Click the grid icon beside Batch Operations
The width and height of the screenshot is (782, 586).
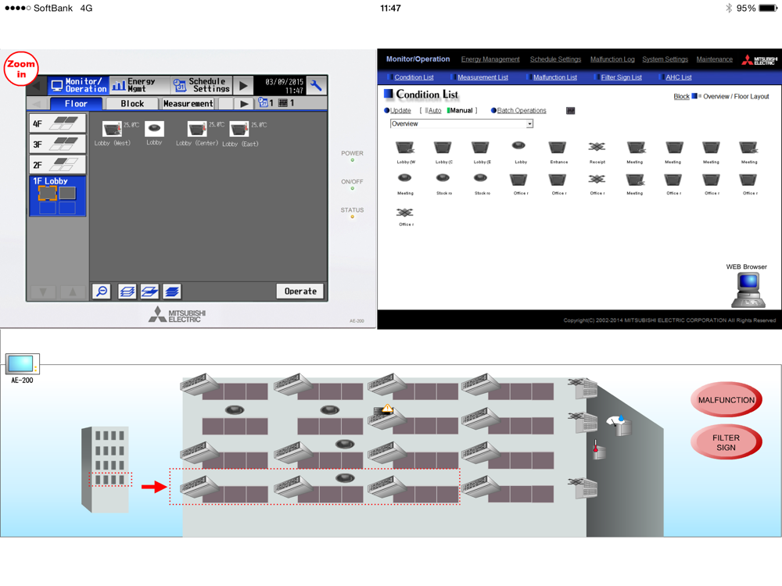[x=571, y=111]
